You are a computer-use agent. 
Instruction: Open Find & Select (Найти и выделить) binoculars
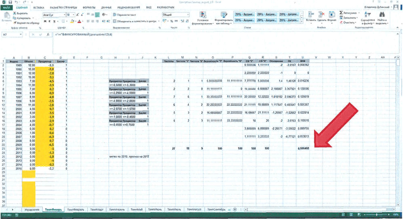(x=382, y=15)
